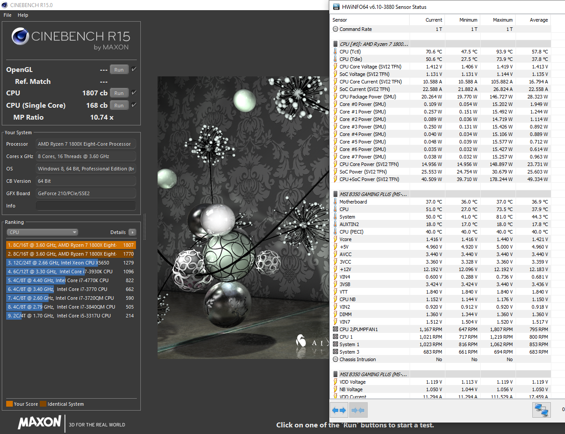Click the collapse columns inward-arrows button in HWiNFO

(358, 410)
